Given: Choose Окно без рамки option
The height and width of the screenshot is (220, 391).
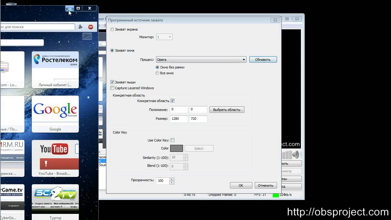Looking at the screenshot, I should (x=157, y=67).
